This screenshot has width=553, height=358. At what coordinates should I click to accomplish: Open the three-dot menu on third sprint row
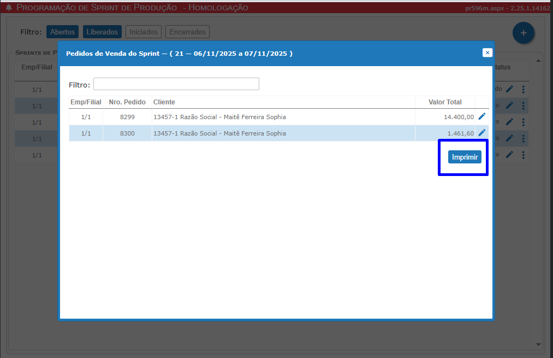coord(523,122)
